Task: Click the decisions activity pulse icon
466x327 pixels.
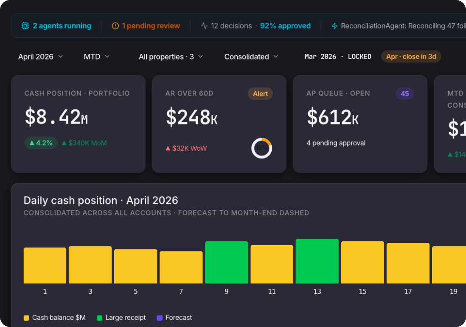Action: (204, 26)
